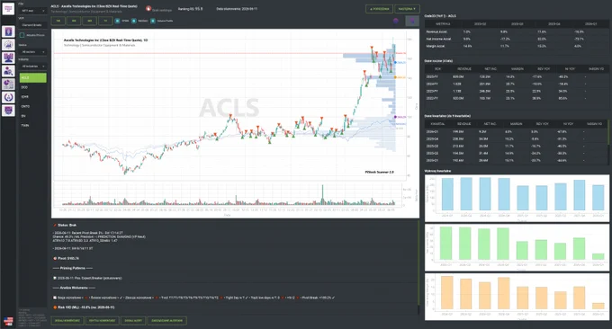Image resolution: width=612 pixels, height=329 pixels.
Task: Click the blue quarterly revenue bar chart
Action: (517, 198)
